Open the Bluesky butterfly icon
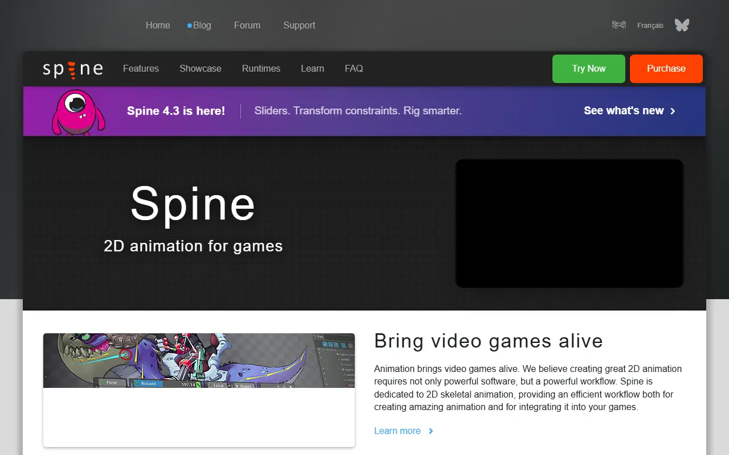 (x=682, y=25)
